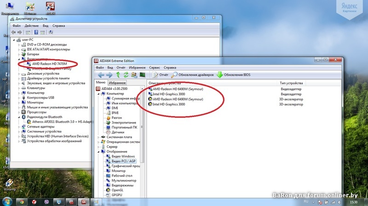Select Видеорежимы tree item
The image size is (368, 206).
click(x=120, y=185)
